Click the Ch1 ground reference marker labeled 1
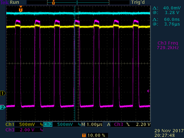 coord(3,93)
